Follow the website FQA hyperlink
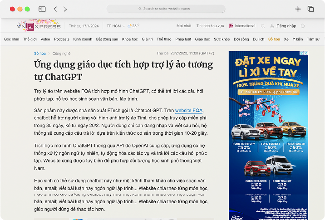325x220 pixels. pos(189,110)
